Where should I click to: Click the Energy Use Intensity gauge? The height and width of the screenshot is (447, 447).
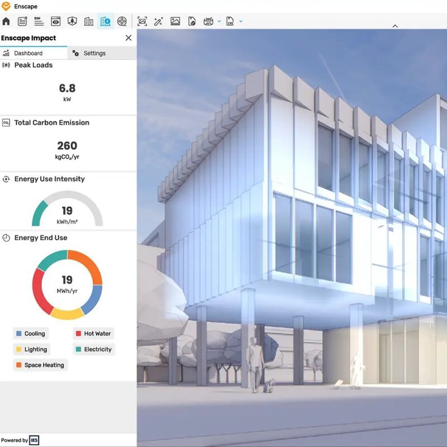[67, 210]
